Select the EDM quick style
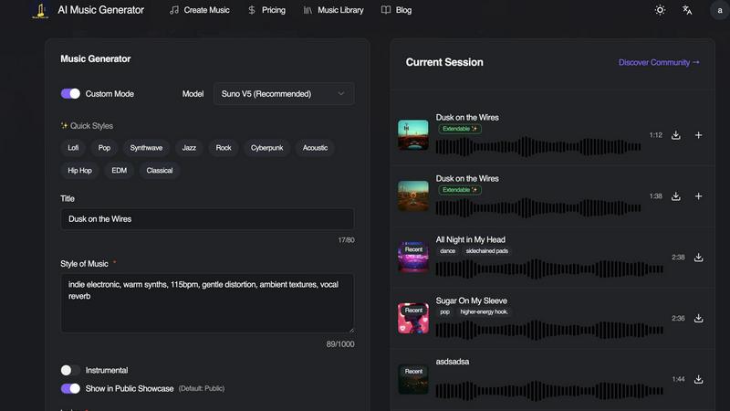The height and width of the screenshot is (411, 730). pos(120,171)
